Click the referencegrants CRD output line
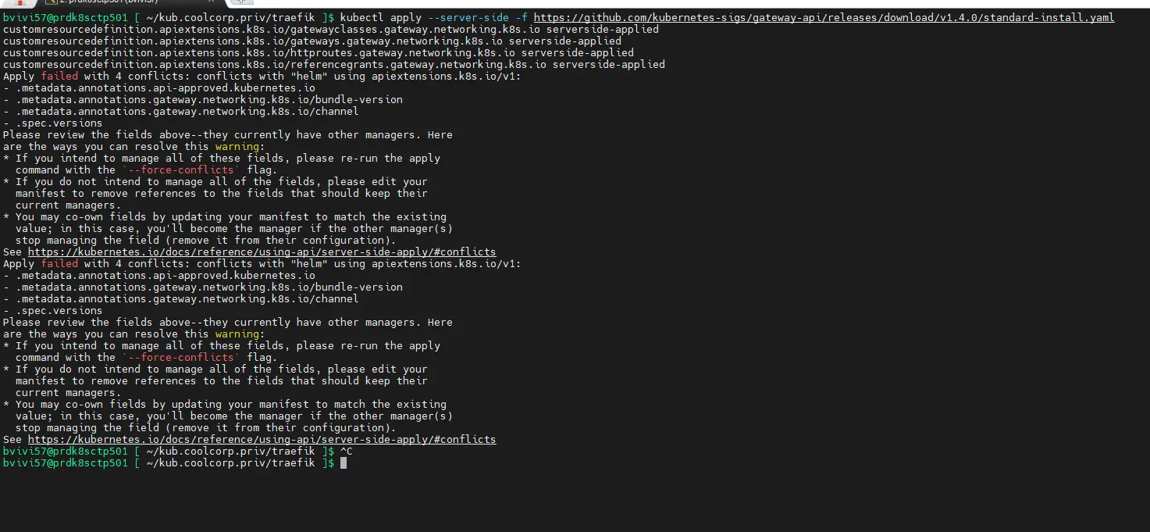The width and height of the screenshot is (1150, 532). tap(333, 65)
